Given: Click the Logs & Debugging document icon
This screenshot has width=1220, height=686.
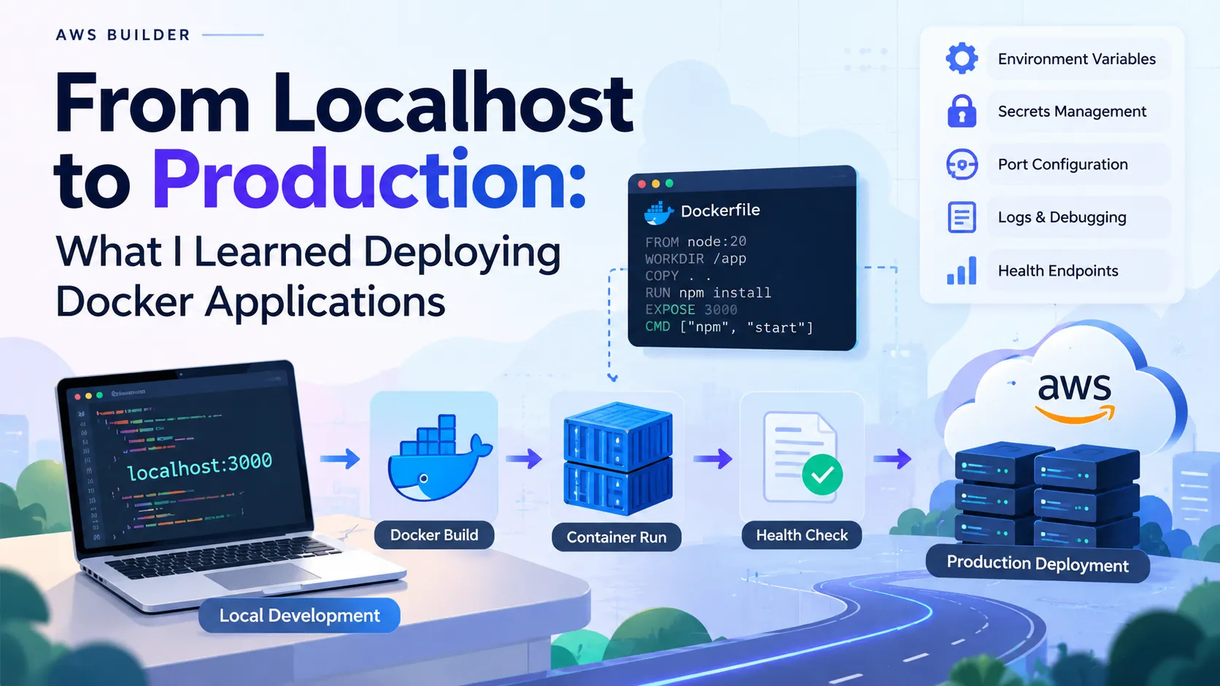Looking at the screenshot, I should [962, 217].
